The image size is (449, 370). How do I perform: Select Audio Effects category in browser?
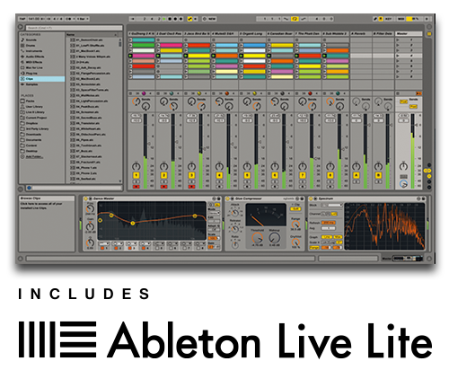(x=35, y=57)
